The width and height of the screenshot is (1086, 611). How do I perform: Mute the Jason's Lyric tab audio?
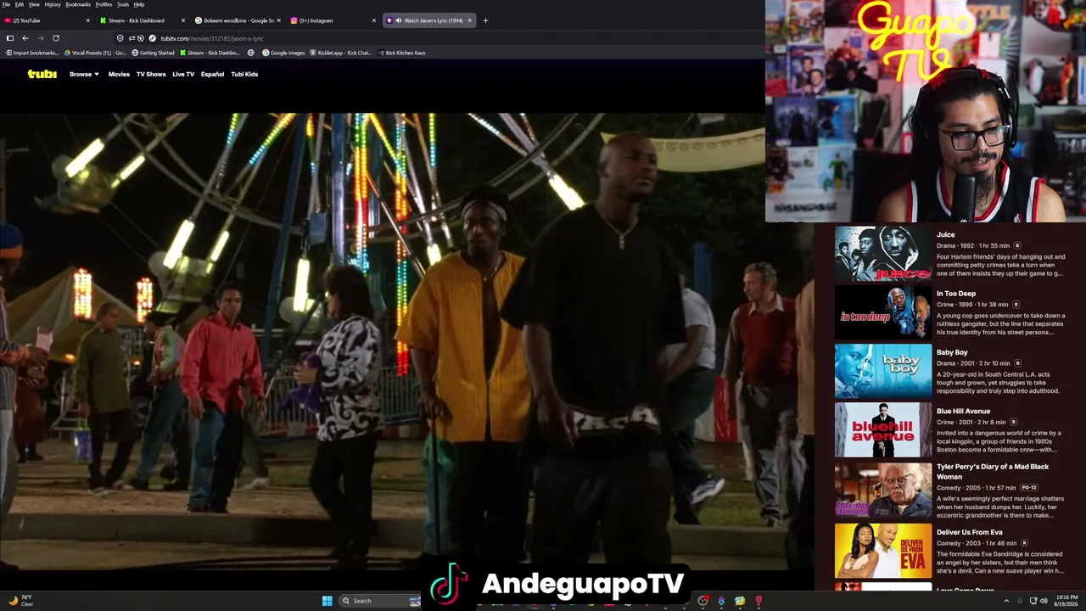coord(398,20)
